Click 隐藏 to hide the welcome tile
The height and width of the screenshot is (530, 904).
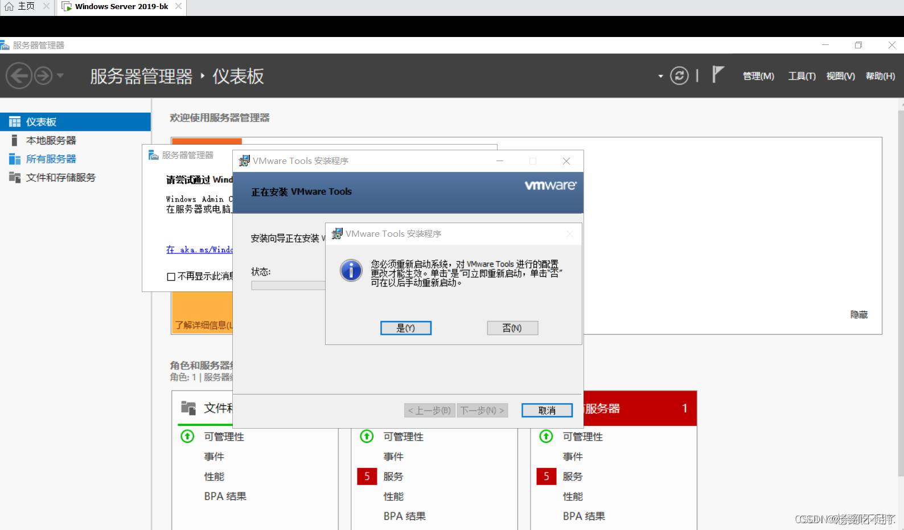click(x=859, y=315)
